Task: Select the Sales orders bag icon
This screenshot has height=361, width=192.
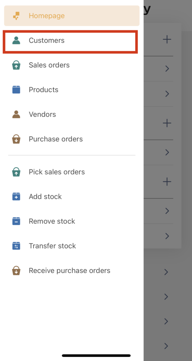Action: pos(16,65)
